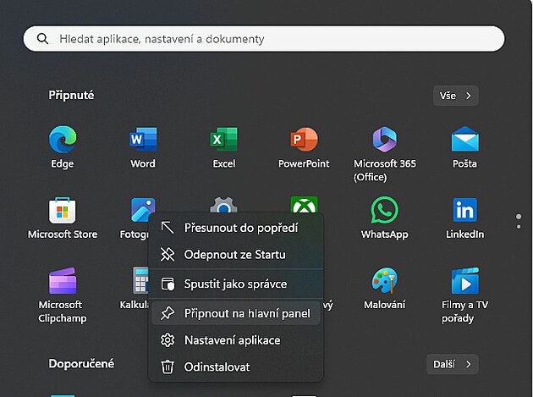Launch Microsoft Clipchamp
The image size is (533, 397).
tap(62, 282)
